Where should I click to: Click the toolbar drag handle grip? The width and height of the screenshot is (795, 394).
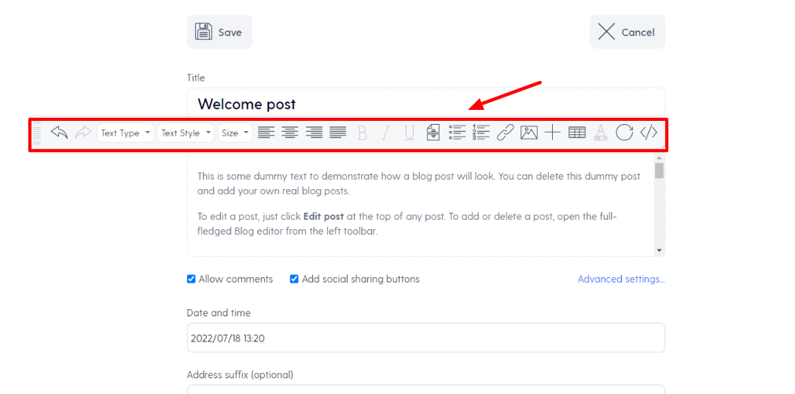[36, 133]
